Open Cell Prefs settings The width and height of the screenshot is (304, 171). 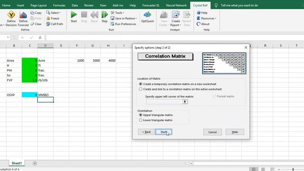point(55,24)
